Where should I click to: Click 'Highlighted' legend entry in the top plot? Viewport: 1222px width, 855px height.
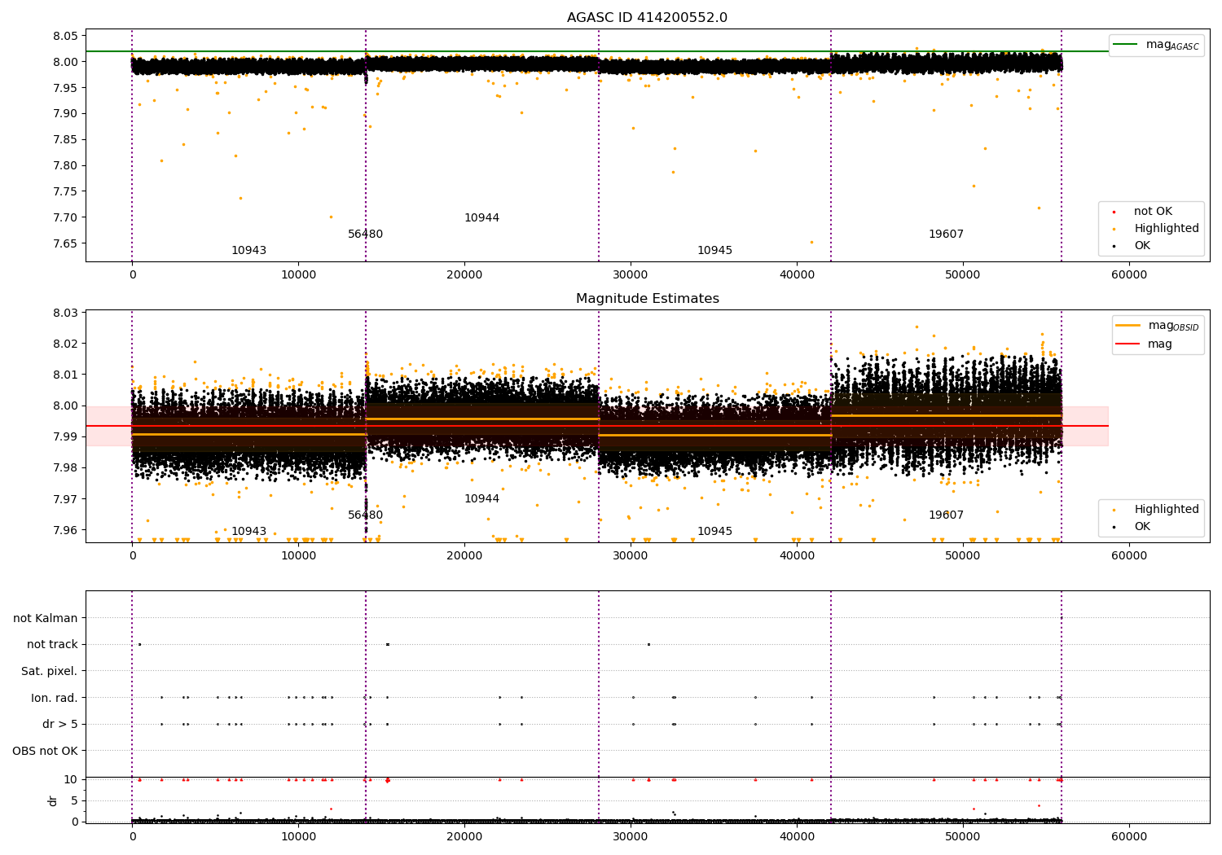[x=1167, y=229]
